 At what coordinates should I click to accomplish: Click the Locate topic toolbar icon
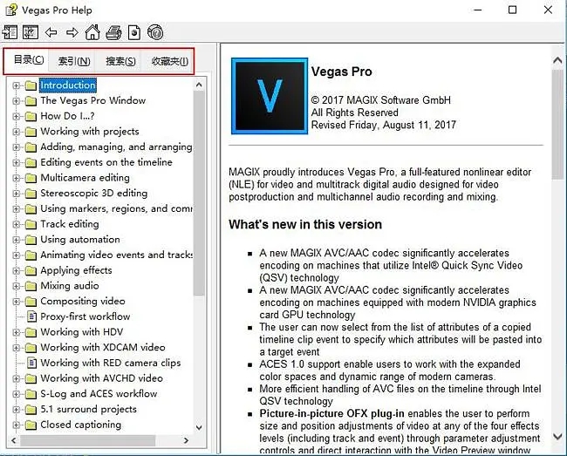click(x=31, y=32)
